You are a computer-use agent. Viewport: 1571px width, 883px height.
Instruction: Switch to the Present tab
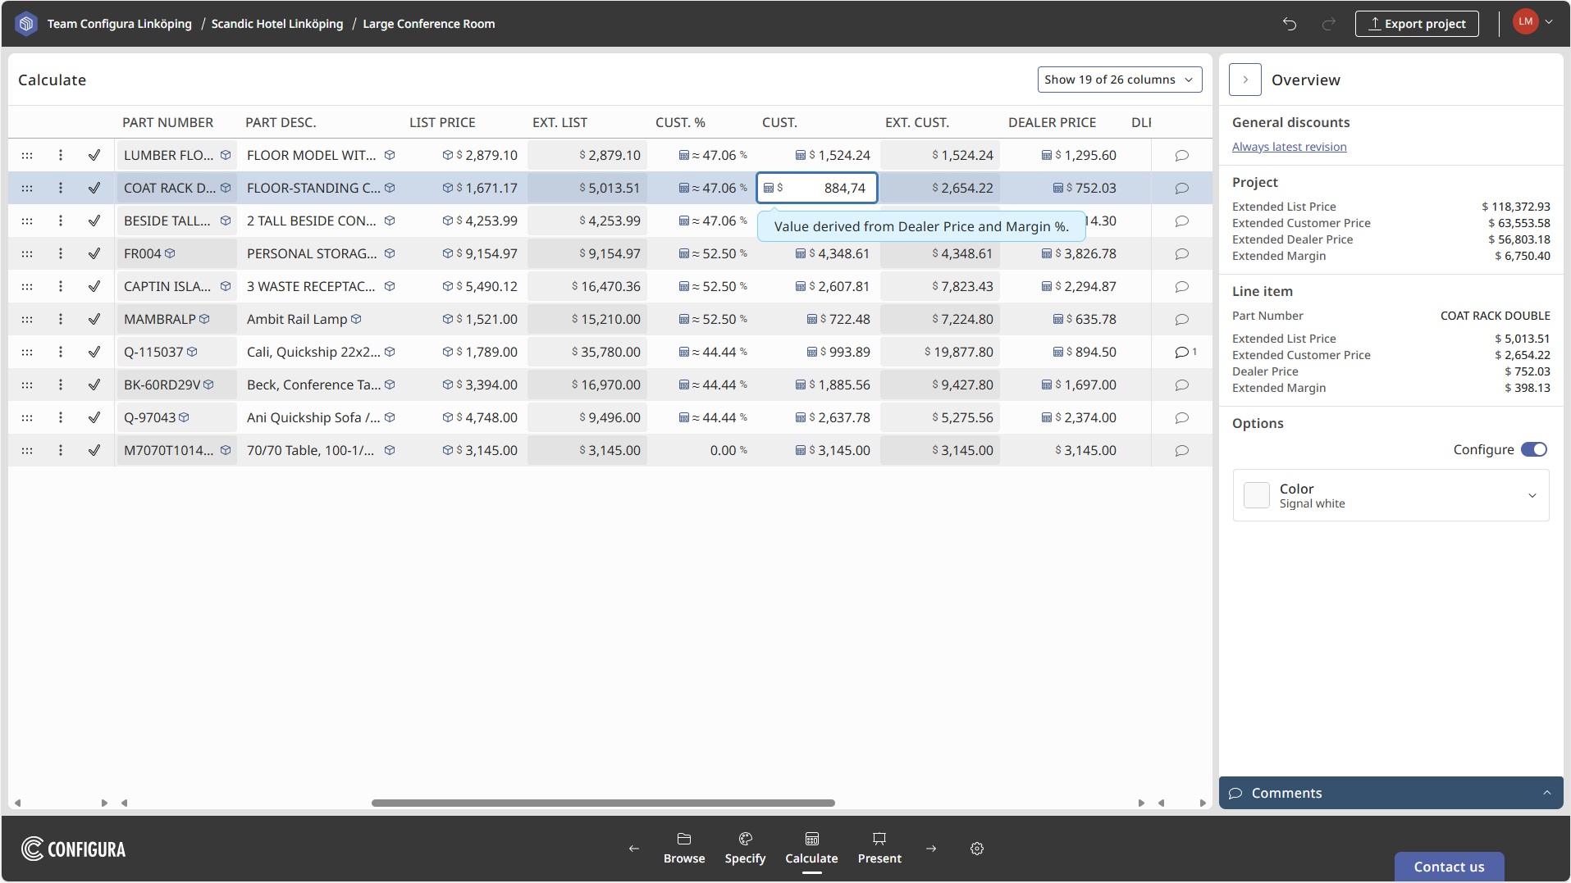coord(879,849)
